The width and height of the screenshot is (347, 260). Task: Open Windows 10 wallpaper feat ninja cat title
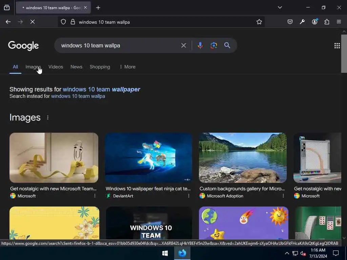[148, 189]
